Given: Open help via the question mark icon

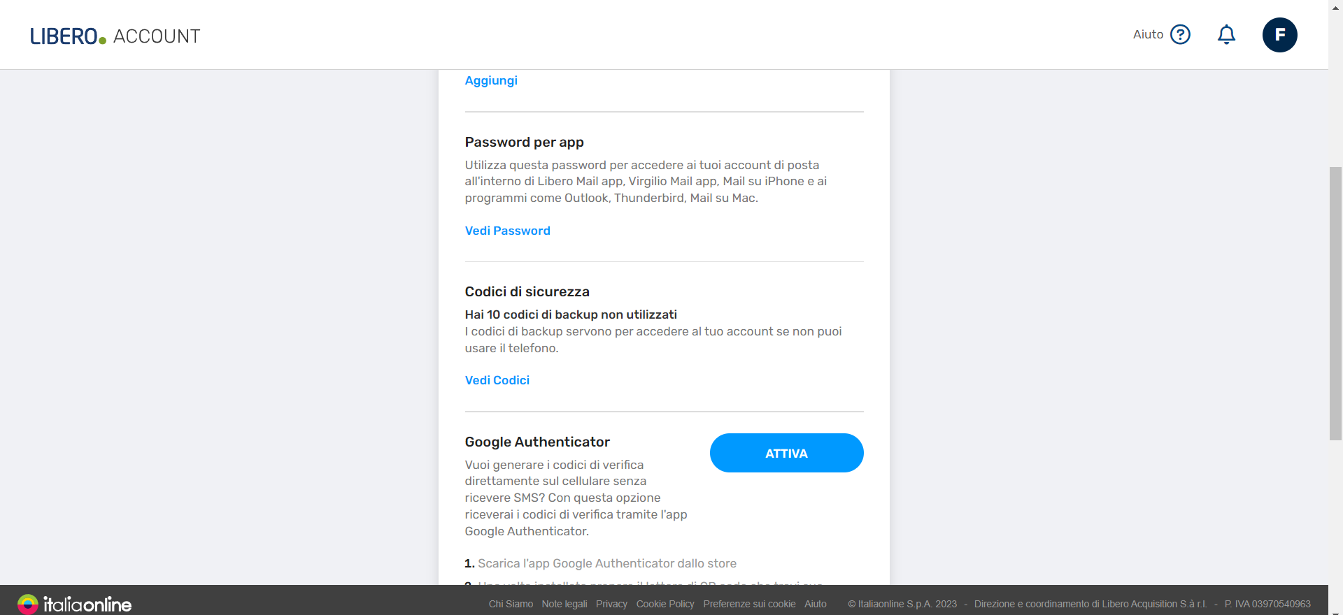Looking at the screenshot, I should pyautogui.click(x=1180, y=34).
